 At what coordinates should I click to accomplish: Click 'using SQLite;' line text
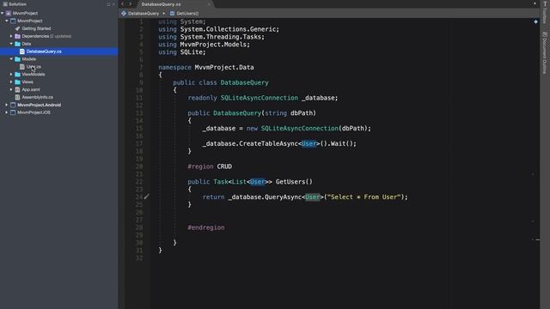(x=182, y=52)
